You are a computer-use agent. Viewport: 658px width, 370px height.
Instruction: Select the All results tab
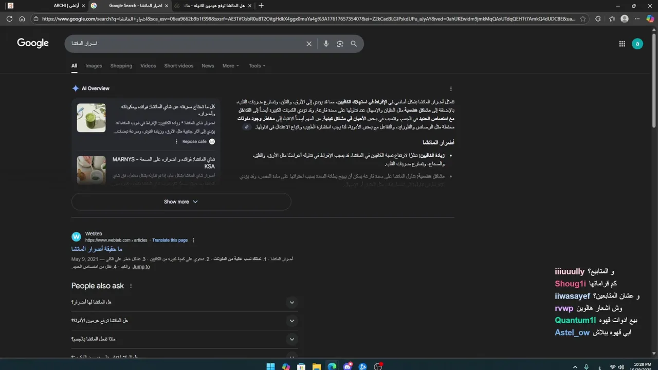coord(74,66)
